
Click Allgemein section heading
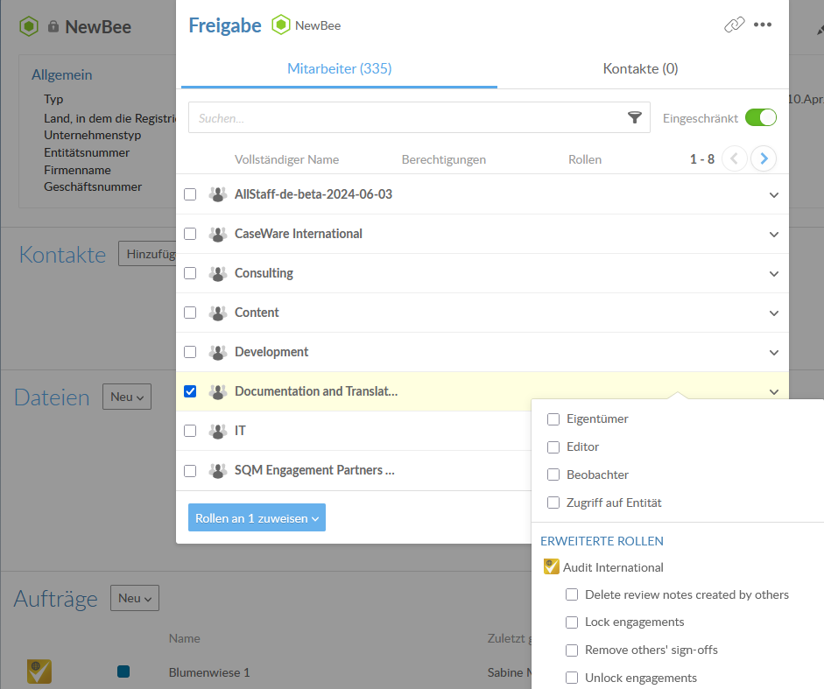click(61, 74)
